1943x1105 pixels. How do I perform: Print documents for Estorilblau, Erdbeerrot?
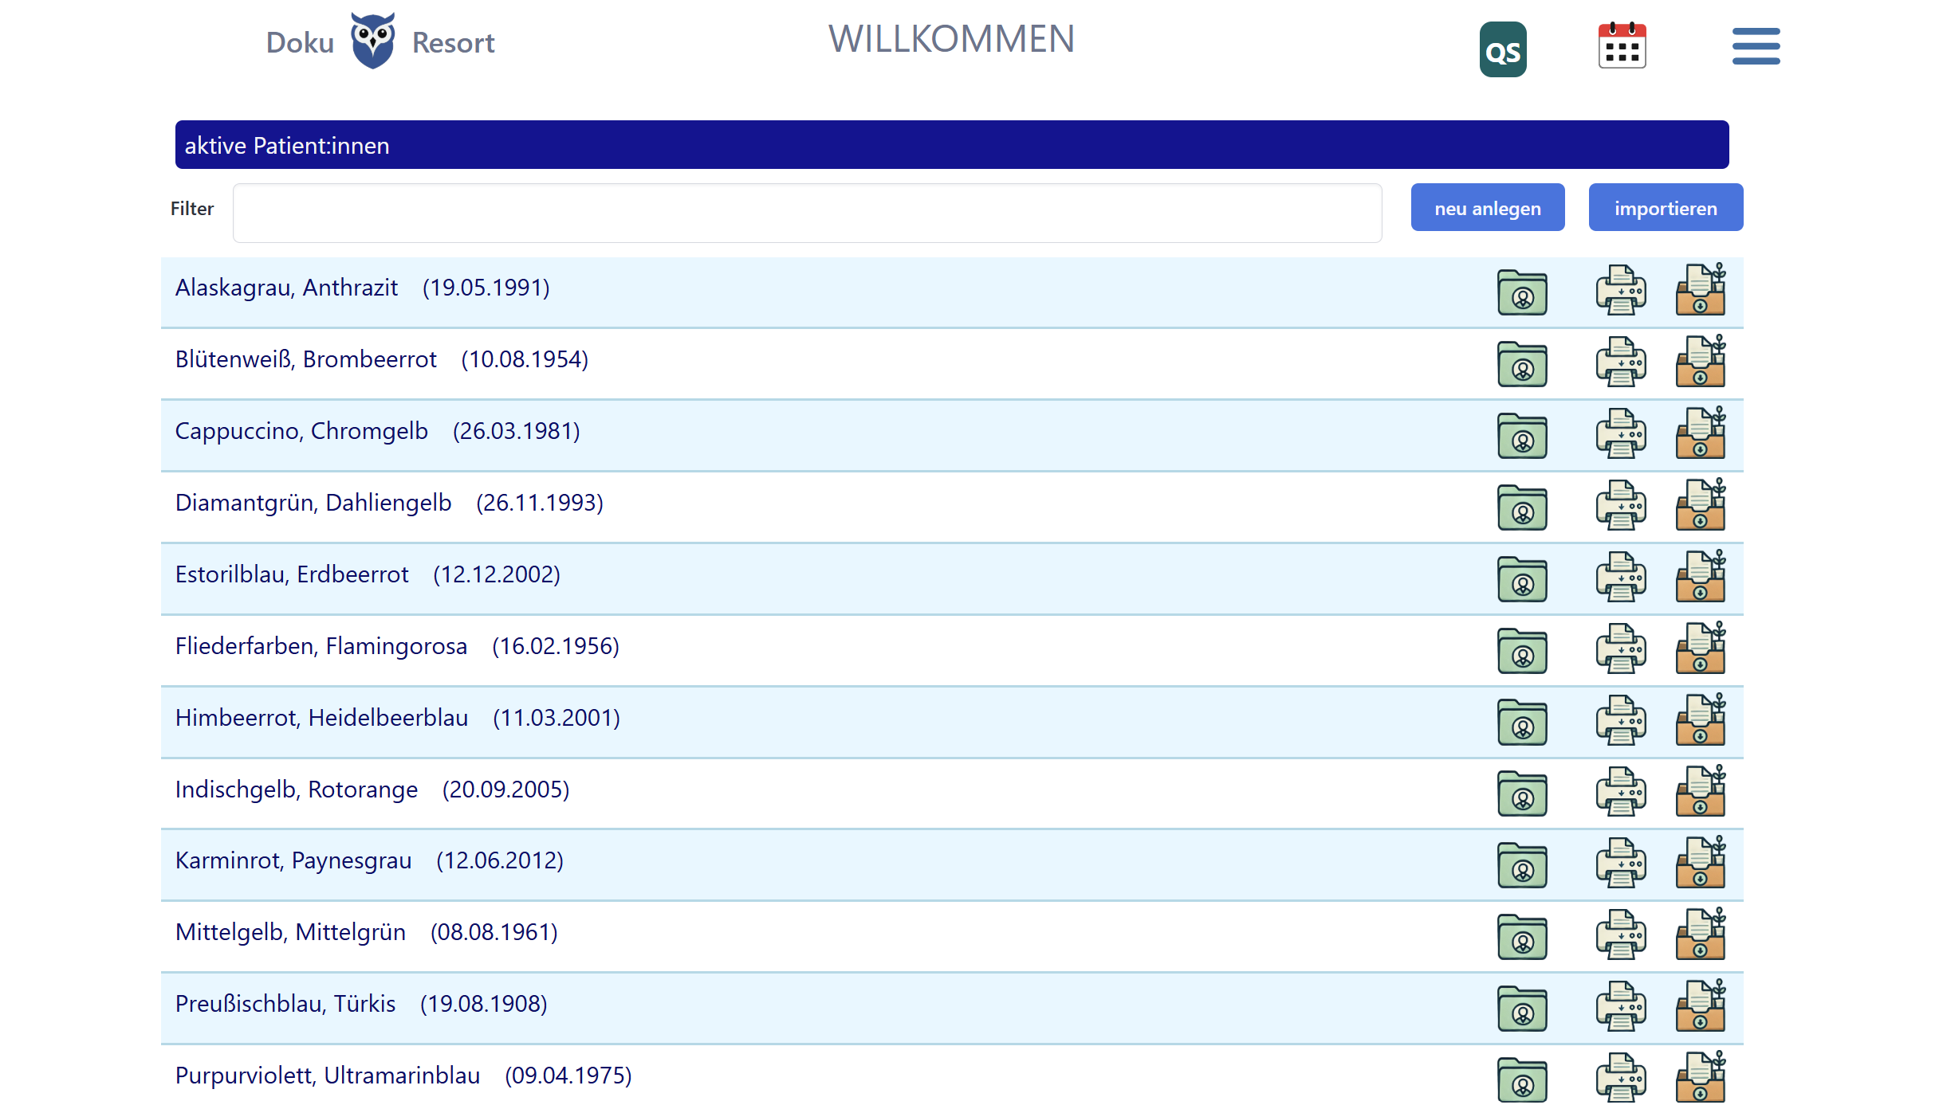tap(1620, 578)
